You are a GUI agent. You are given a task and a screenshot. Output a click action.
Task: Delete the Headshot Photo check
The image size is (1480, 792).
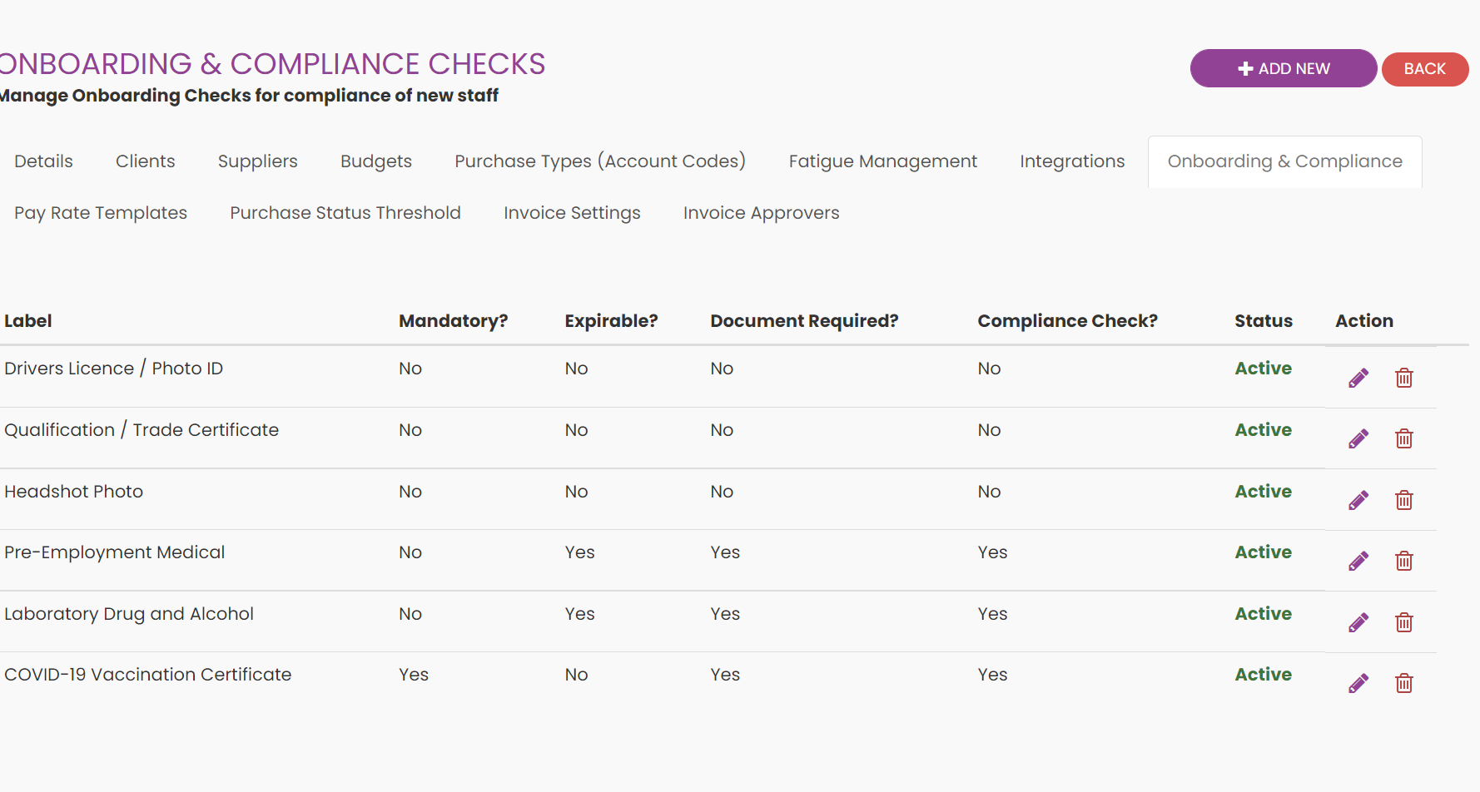[x=1404, y=501]
